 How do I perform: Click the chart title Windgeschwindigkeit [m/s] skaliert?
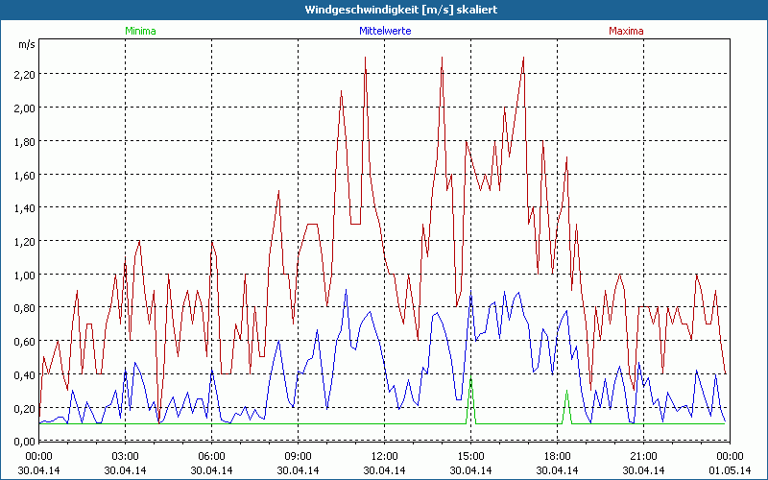tap(383, 9)
